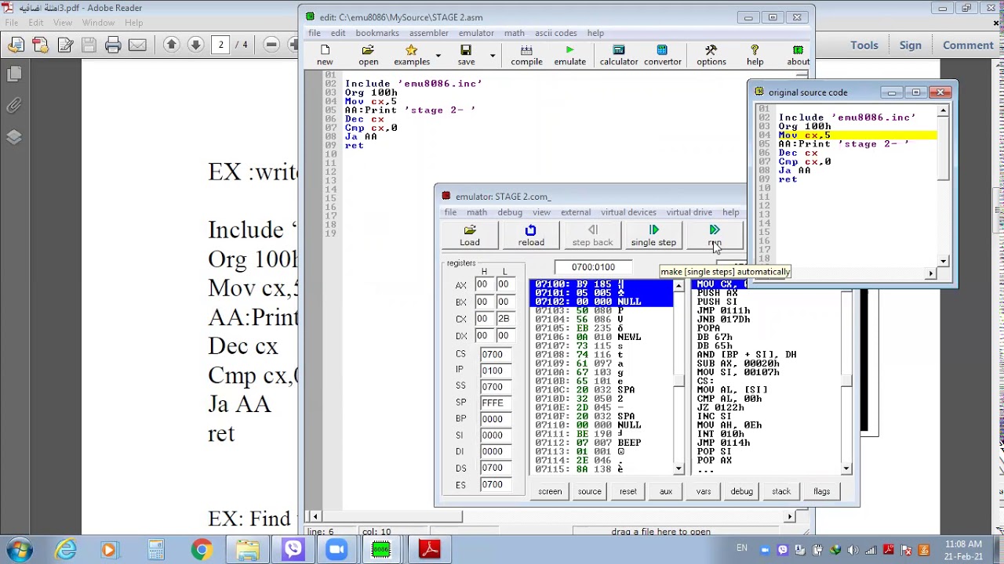Open page thumbnails panel in Adobe Reader sidebar
1004x564 pixels.
pyautogui.click(x=14, y=74)
